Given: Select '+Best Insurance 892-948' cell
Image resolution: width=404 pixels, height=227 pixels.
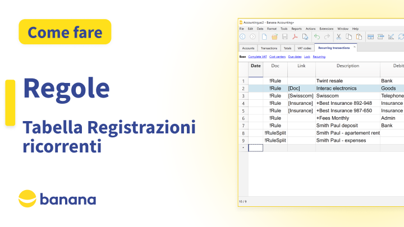Looking at the screenshot, I should (348, 103).
